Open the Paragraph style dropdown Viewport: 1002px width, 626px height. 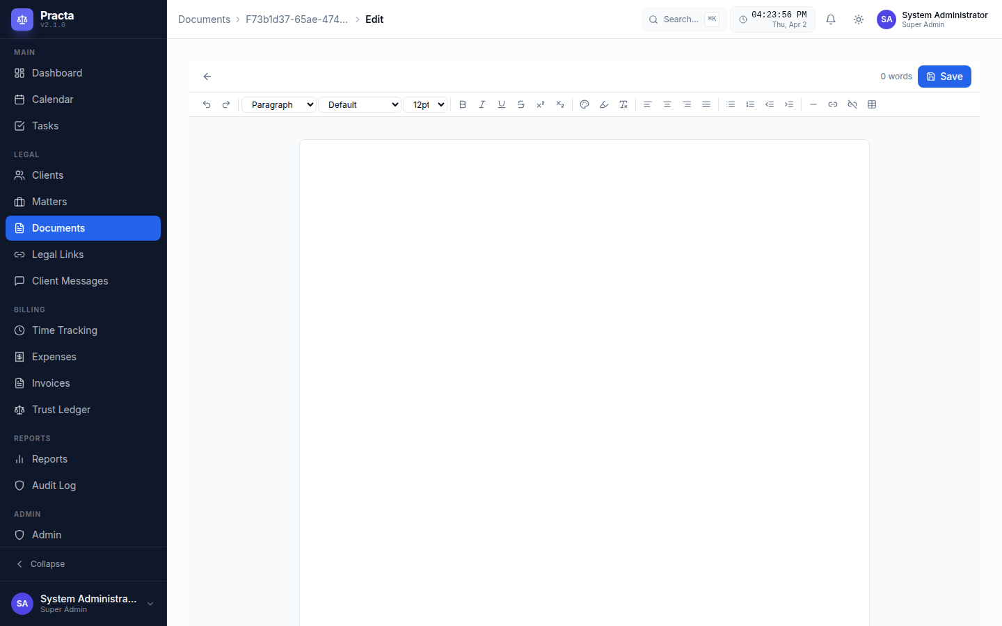278,104
